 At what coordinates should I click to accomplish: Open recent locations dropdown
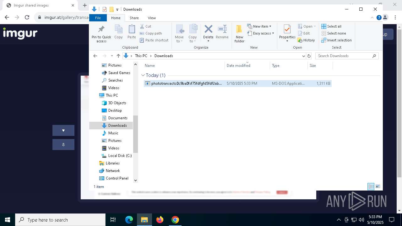coord(112,56)
